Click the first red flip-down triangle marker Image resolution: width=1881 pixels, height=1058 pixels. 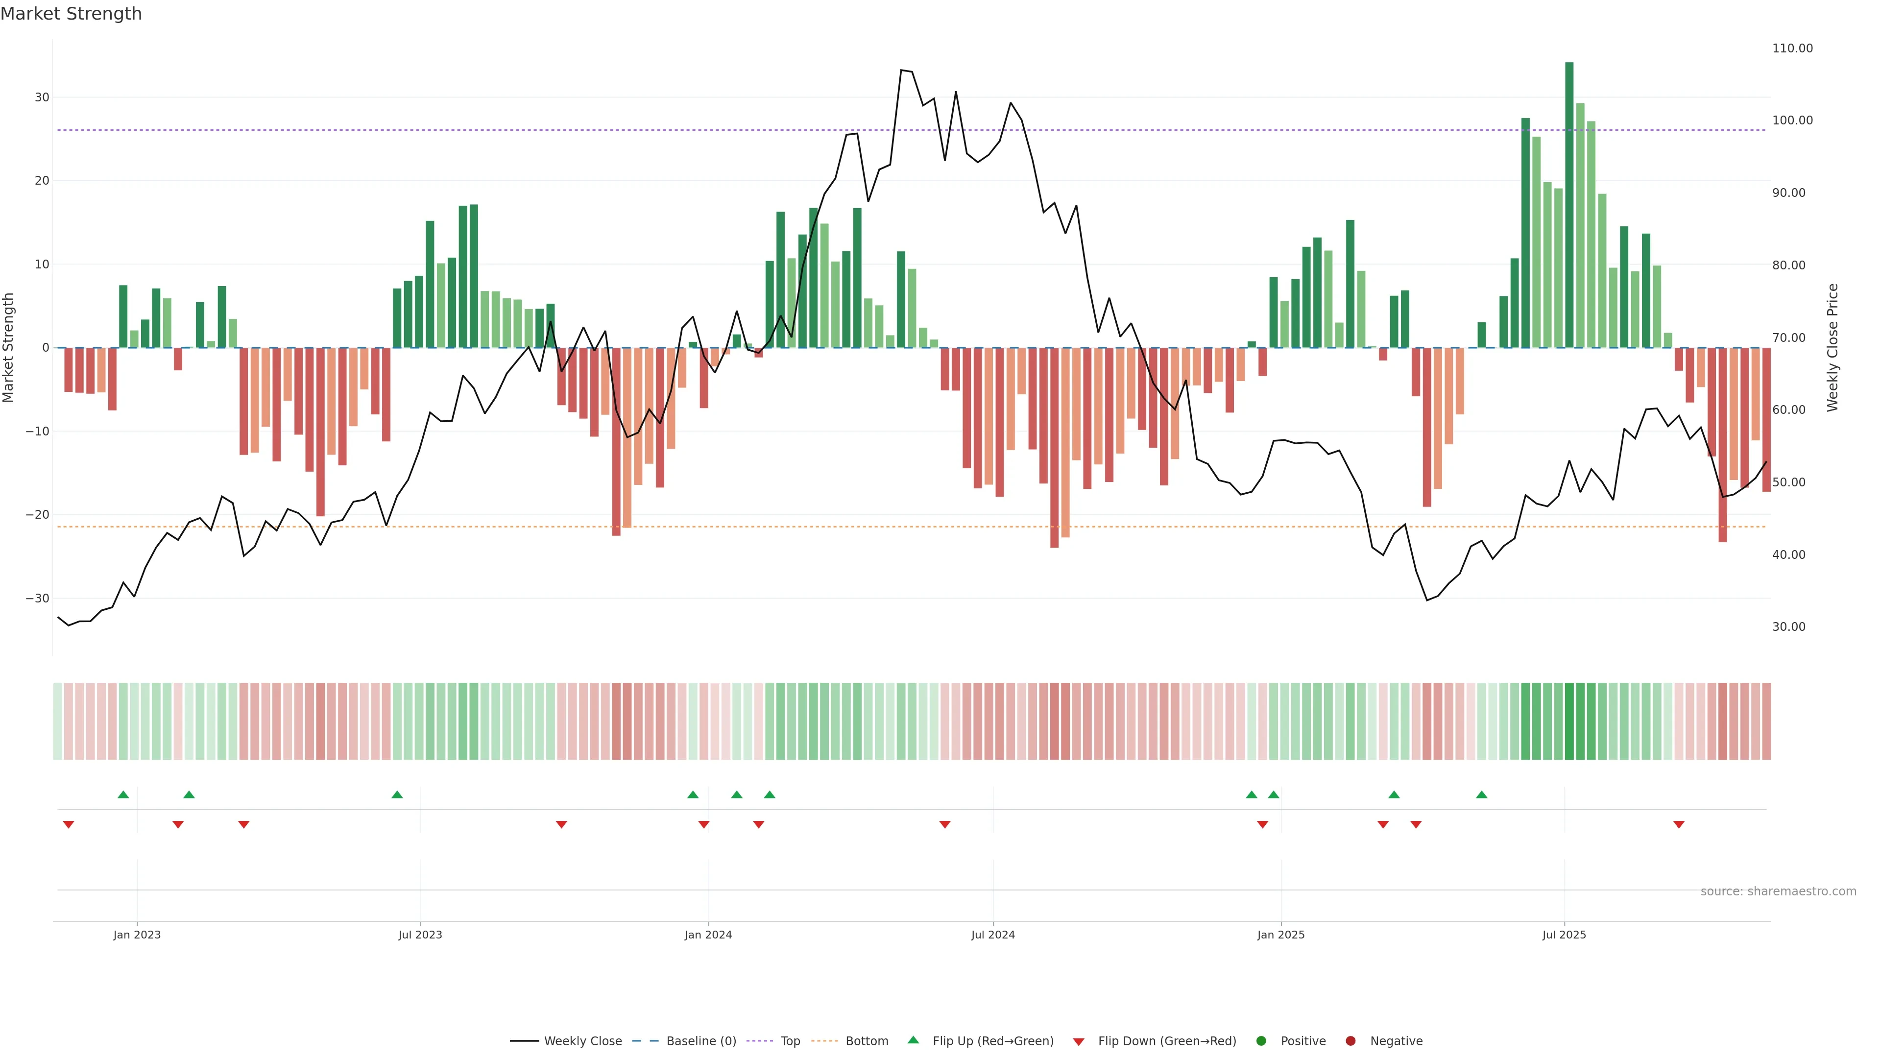point(69,824)
